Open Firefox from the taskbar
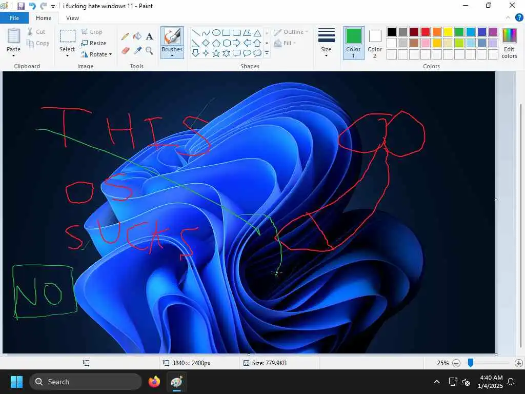Image resolution: width=525 pixels, height=394 pixels. (x=154, y=382)
